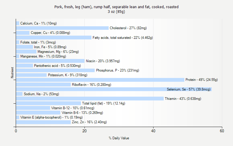Click the Cholesterol 27% bar
The height and width of the screenshot is (146, 233).
[x=62, y=28]
